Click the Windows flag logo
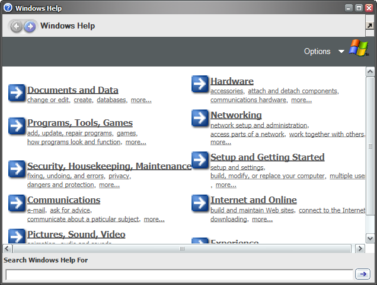377x285 pixels. coord(358,49)
